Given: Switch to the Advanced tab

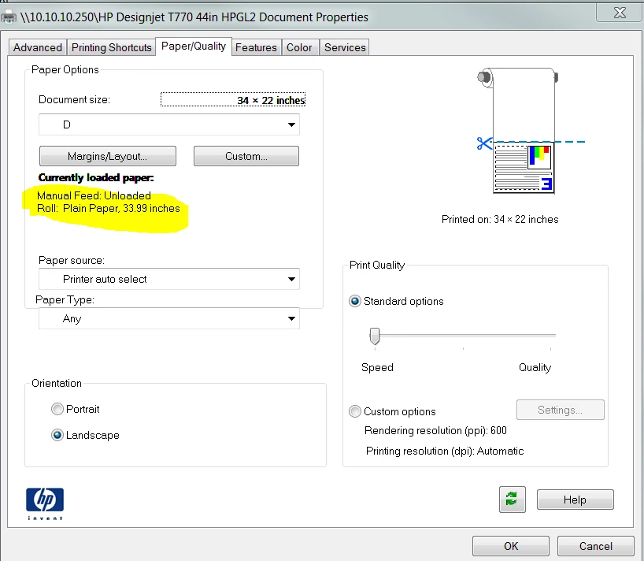Looking at the screenshot, I should [37, 48].
